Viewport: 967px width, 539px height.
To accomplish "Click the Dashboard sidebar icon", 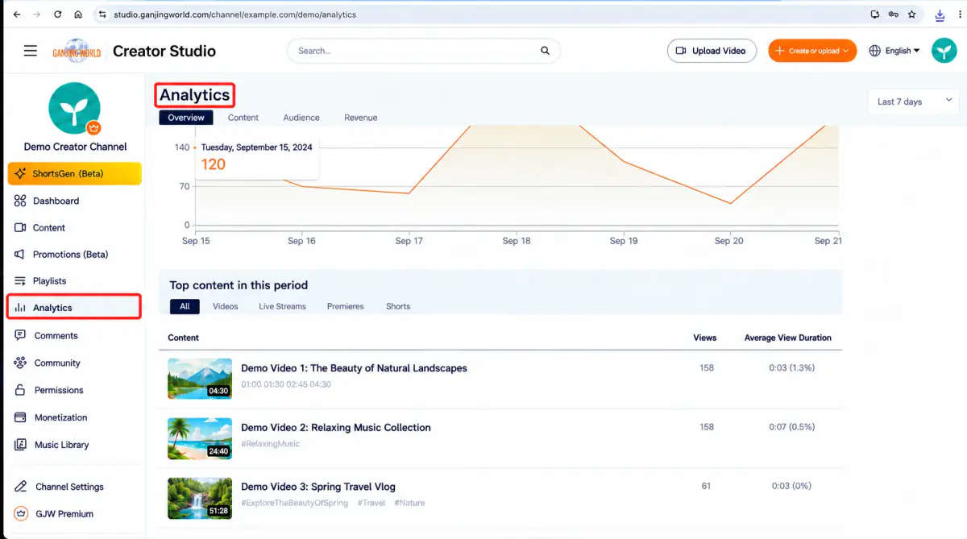I will (x=20, y=201).
